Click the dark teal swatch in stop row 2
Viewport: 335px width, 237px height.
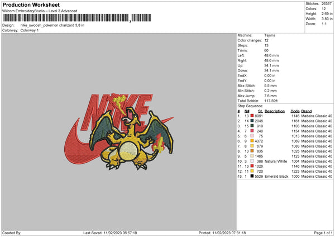pos(252,121)
